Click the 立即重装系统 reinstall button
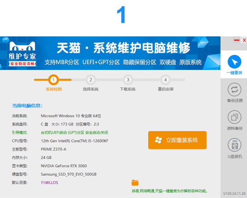The height and width of the screenshot is (198, 247). pyautogui.click(x=177, y=140)
